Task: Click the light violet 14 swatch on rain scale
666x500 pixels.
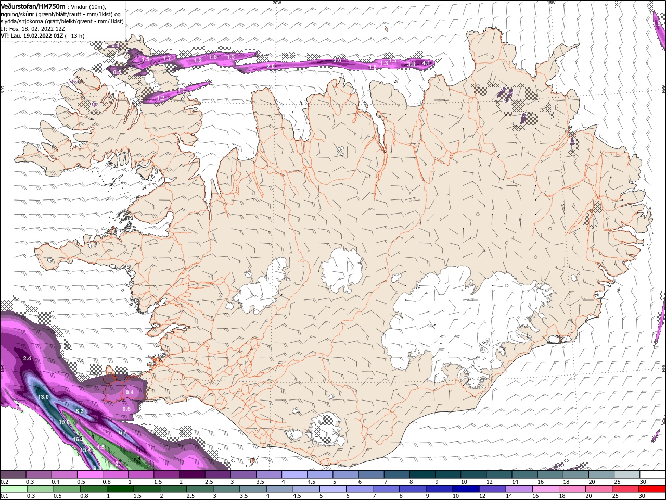Action: tap(518, 489)
